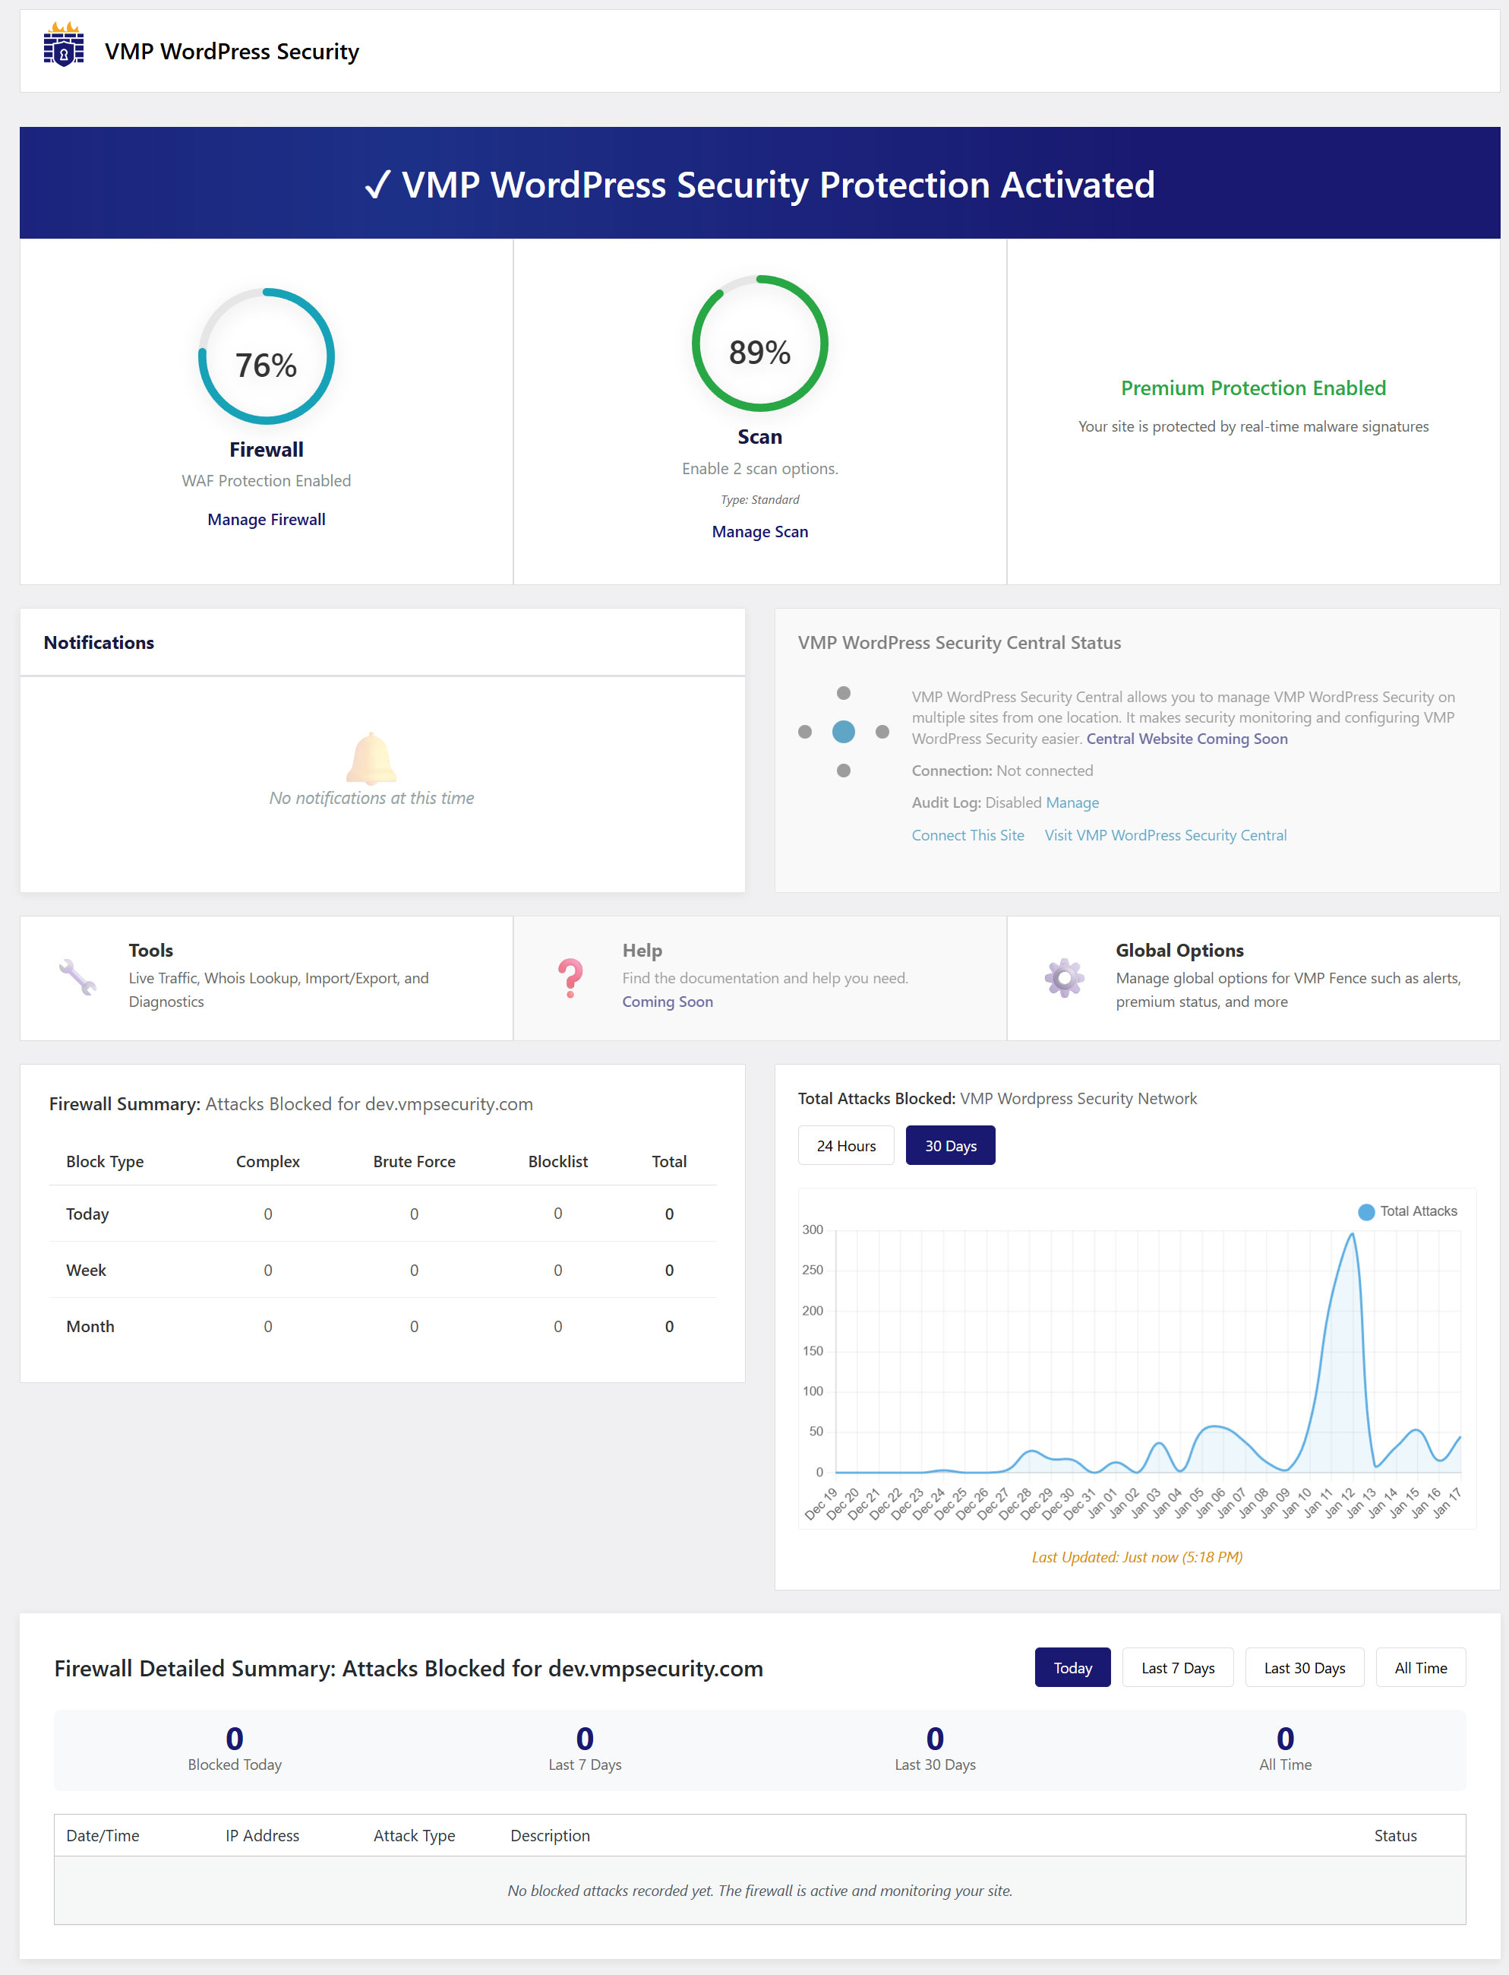
Task: Click the Central Status network dots icon
Action: (844, 732)
